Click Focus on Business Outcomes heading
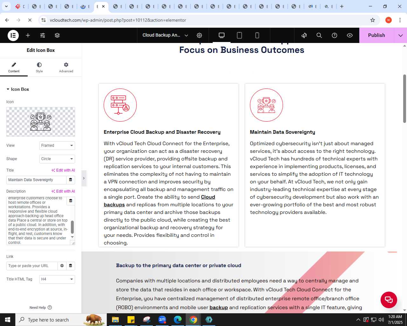 [242, 50]
